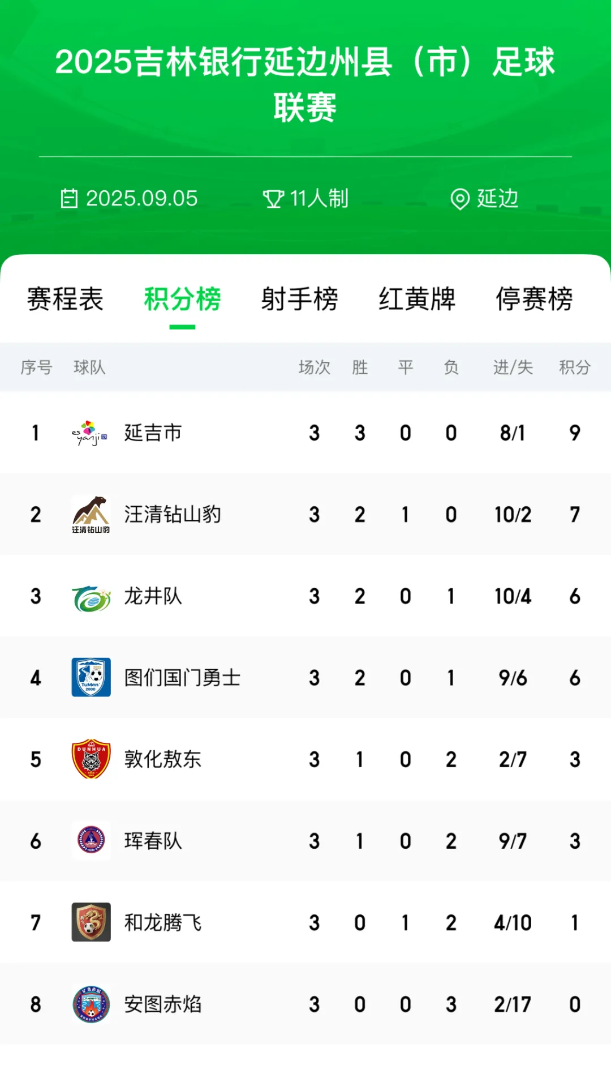Go to the 停赛榜 tab
This screenshot has height=1065, width=611.
click(x=534, y=299)
